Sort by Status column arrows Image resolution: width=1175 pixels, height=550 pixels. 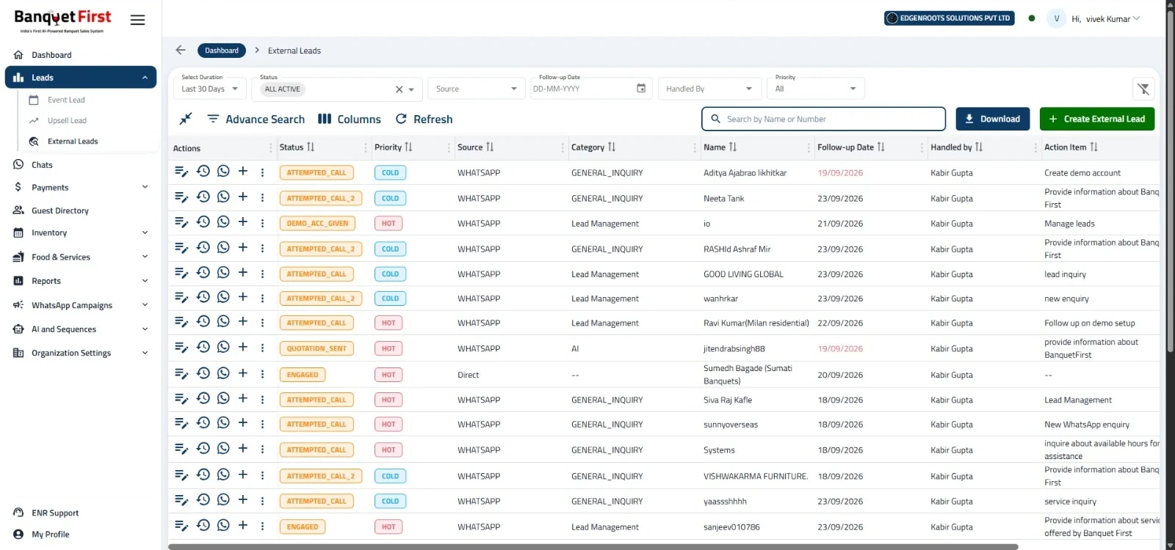click(x=311, y=147)
